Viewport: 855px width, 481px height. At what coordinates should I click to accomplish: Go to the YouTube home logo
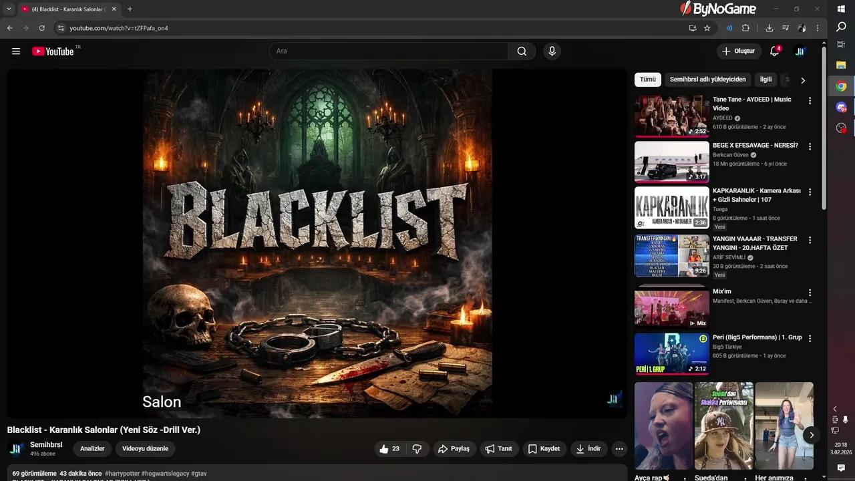point(53,51)
